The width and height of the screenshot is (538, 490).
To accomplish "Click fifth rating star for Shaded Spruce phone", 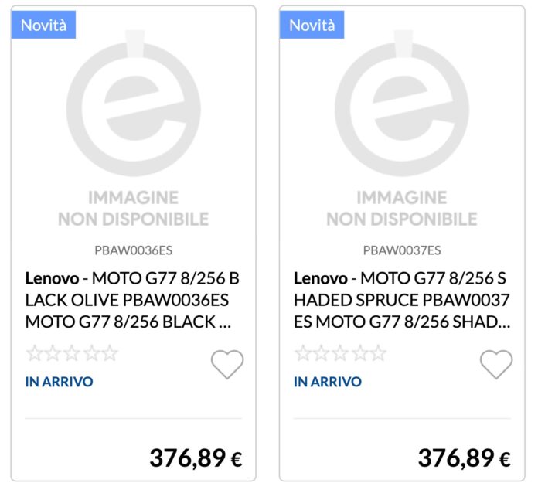I will pyautogui.click(x=378, y=354).
